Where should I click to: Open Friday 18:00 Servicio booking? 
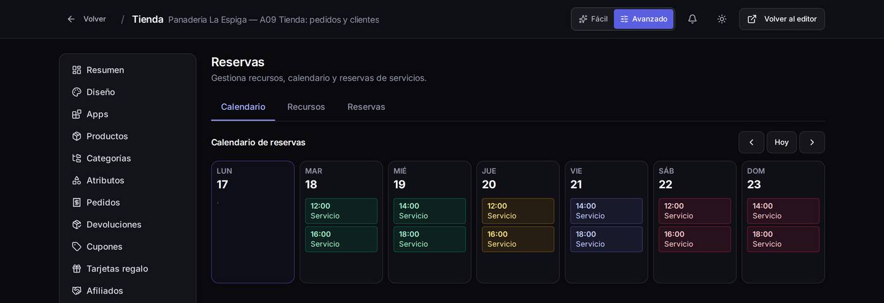point(606,239)
